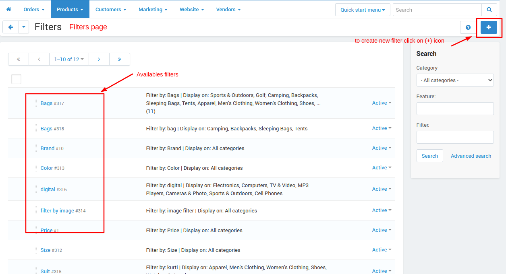506x274 pixels.
Task: Click the Advanced search link
Action: click(x=471, y=156)
